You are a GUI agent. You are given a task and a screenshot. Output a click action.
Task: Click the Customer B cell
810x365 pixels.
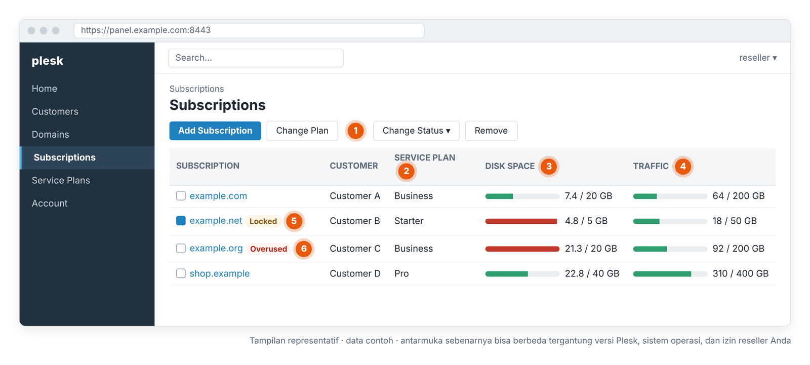click(355, 221)
